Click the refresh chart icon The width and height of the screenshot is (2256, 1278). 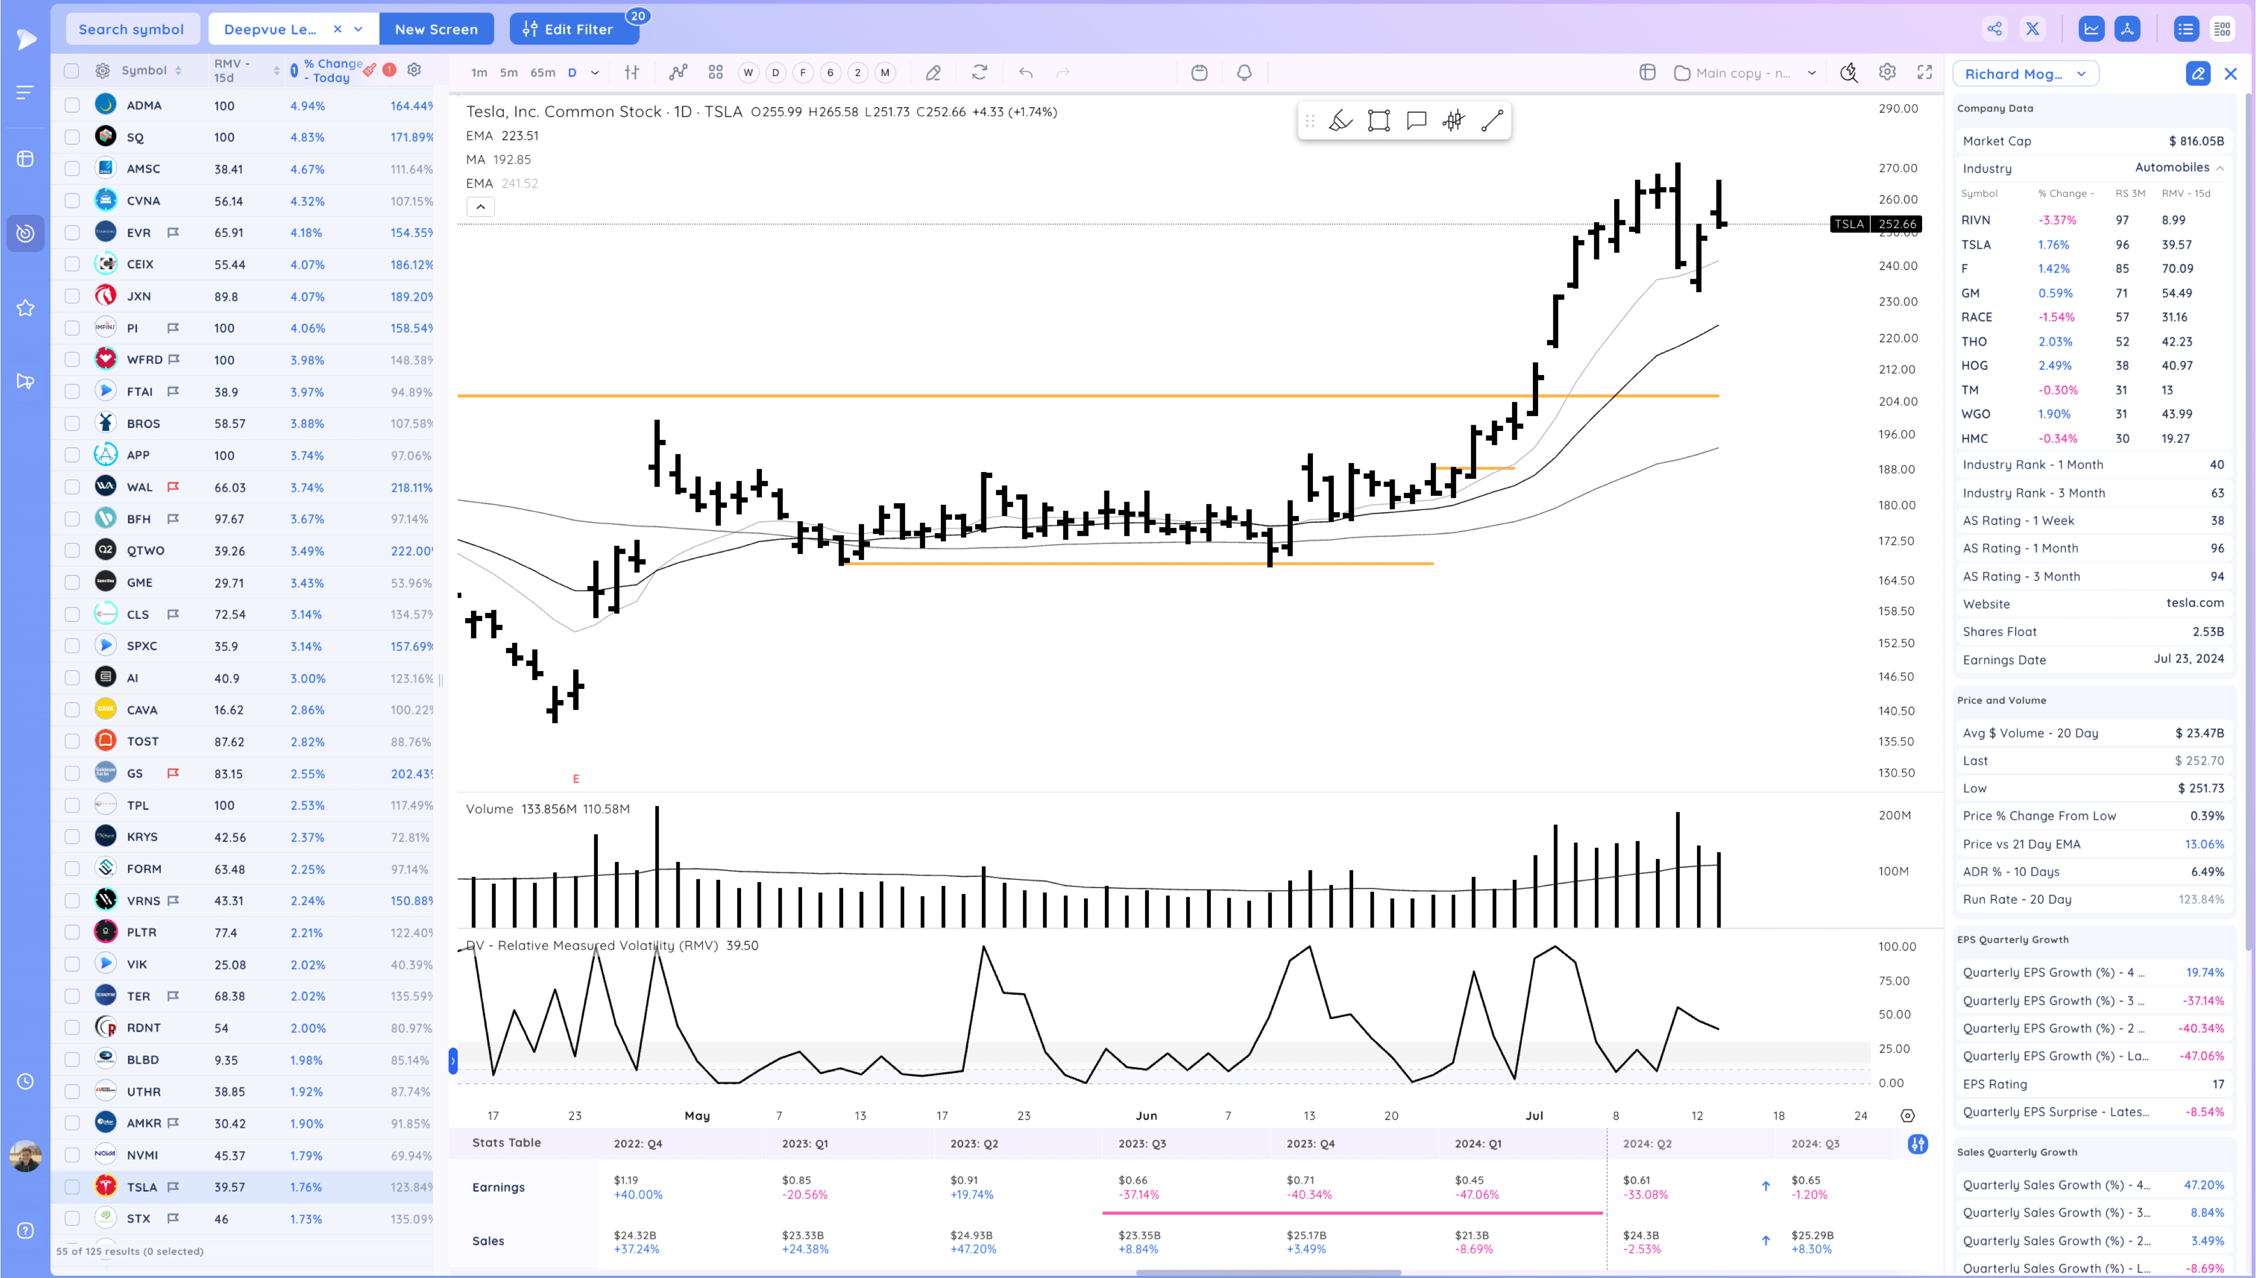tap(979, 73)
